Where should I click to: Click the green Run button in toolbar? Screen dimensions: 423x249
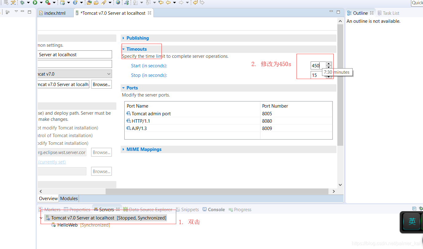coord(35,3)
